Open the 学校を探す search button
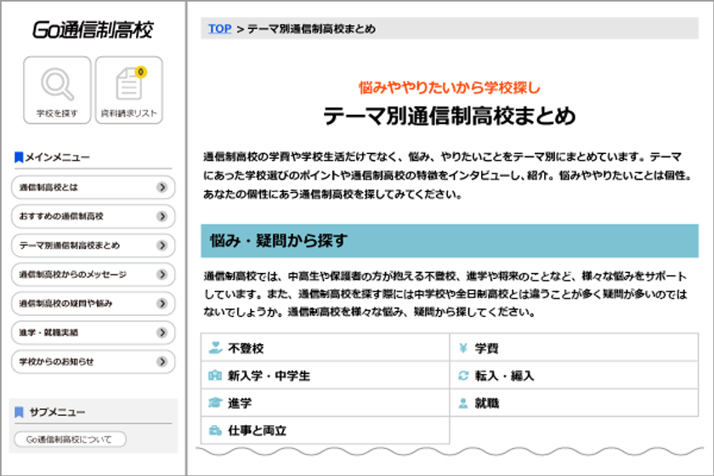Image resolution: width=714 pixels, height=476 pixels. (57, 90)
